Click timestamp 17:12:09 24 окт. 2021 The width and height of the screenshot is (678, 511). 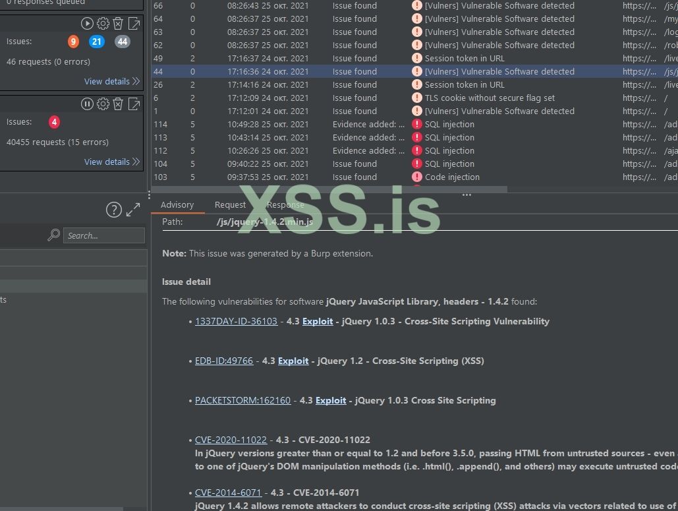tap(268, 98)
